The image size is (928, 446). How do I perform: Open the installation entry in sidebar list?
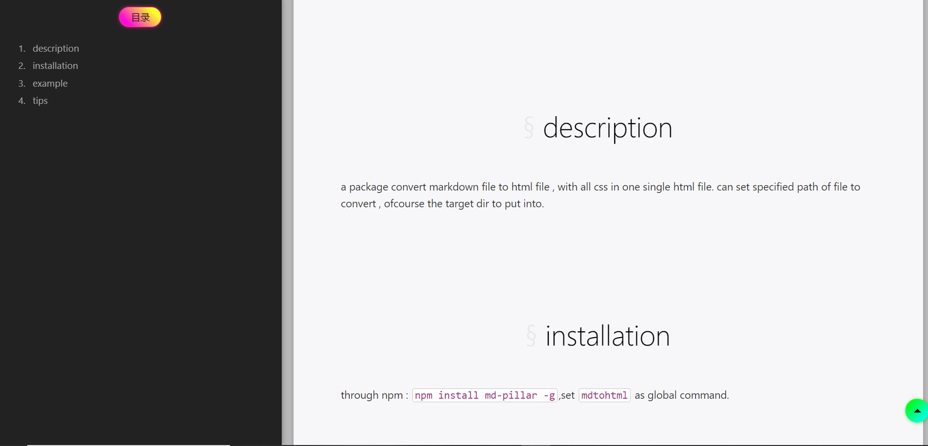coord(55,65)
